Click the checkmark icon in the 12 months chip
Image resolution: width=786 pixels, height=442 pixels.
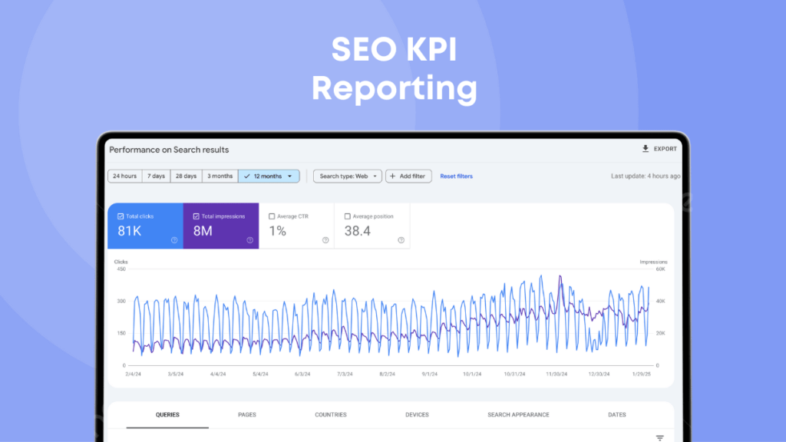pos(248,176)
